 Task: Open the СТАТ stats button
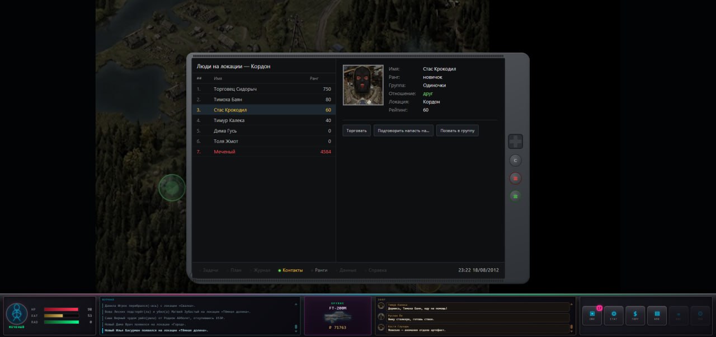point(614,316)
